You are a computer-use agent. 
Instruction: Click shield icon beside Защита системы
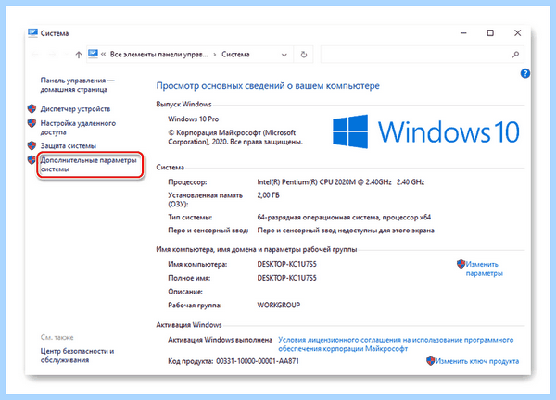coord(32,145)
